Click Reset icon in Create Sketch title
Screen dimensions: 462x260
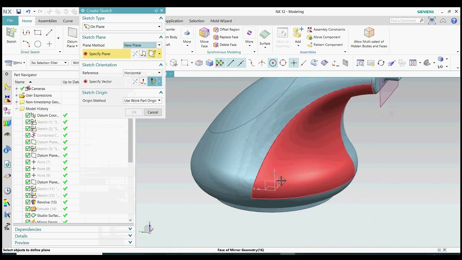(x=156, y=11)
